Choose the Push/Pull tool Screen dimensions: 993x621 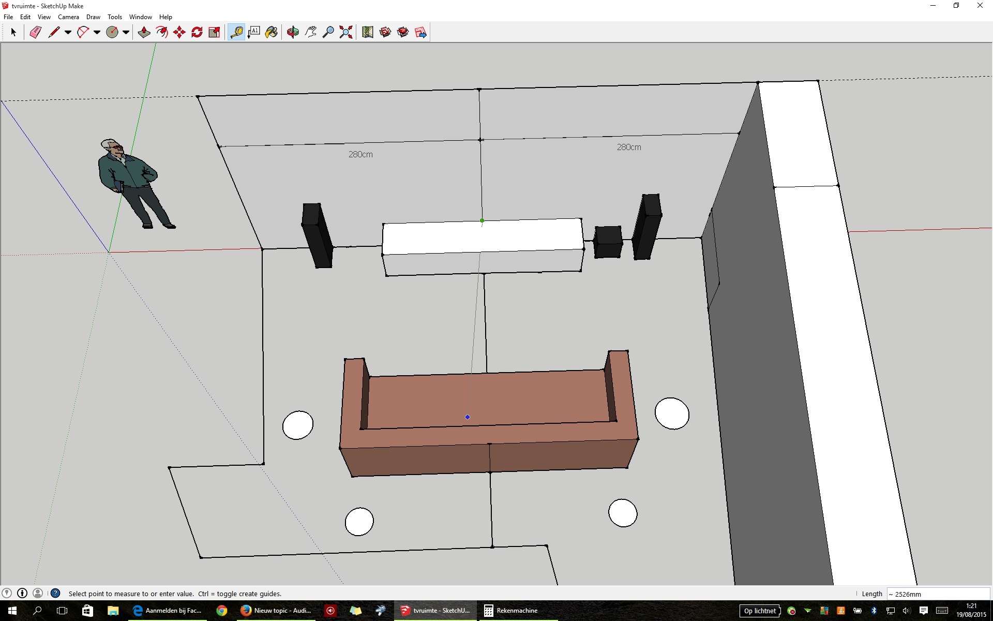144,32
